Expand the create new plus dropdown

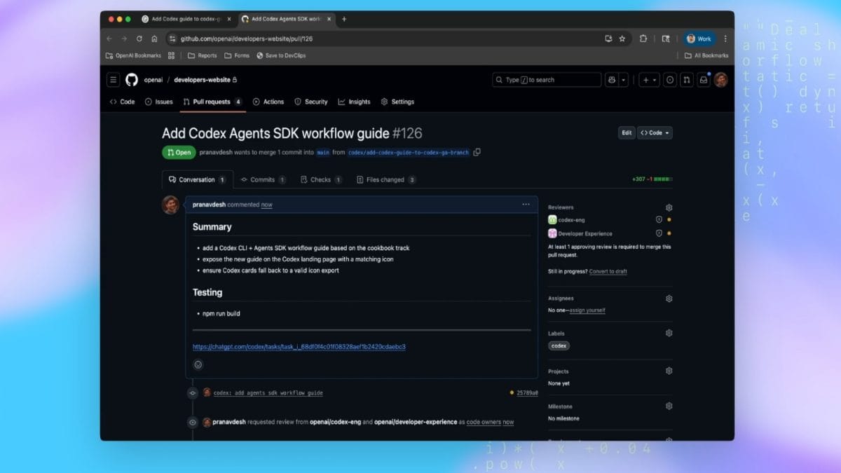650,80
